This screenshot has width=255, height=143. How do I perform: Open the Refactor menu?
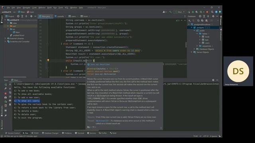tap(42, 8)
